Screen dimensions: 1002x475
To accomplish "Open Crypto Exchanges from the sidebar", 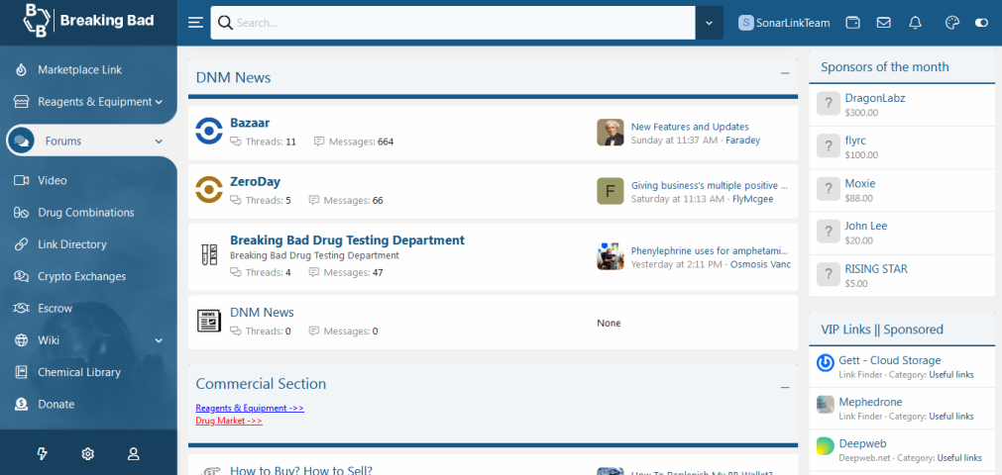I will click(82, 276).
